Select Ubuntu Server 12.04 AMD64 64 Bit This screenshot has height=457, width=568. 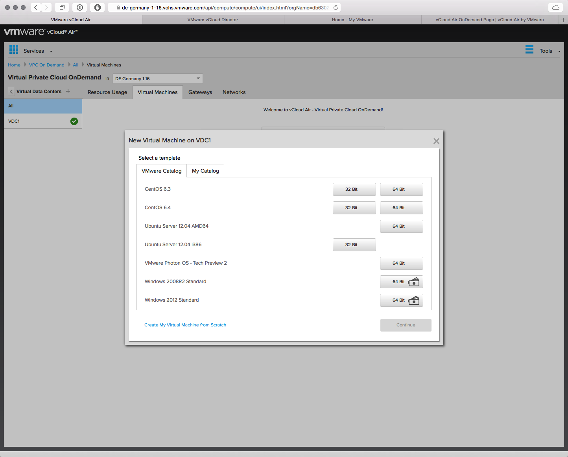pos(401,227)
